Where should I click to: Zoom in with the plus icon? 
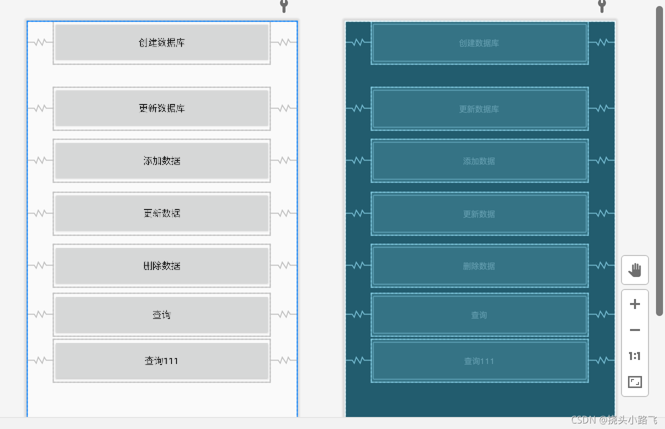[635, 304]
